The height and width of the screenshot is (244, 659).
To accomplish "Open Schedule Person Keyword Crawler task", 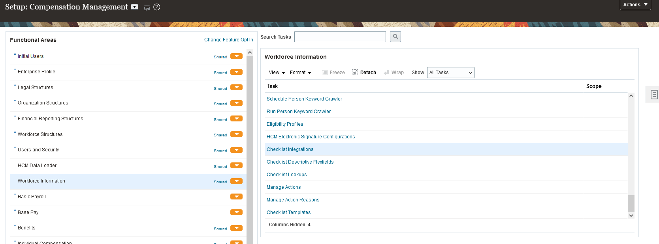I will click(x=304, y=99).
